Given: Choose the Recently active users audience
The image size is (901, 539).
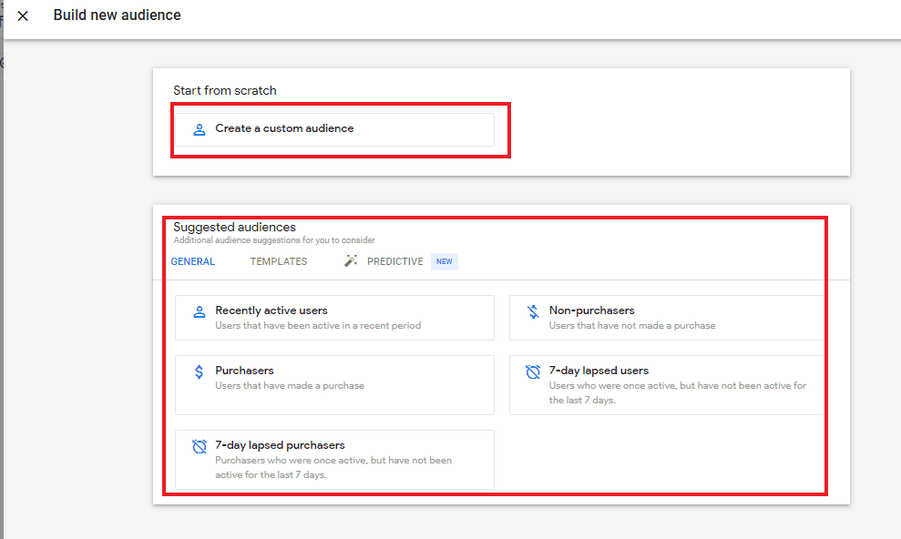Looking at the screenshot, I should (334, 318).
